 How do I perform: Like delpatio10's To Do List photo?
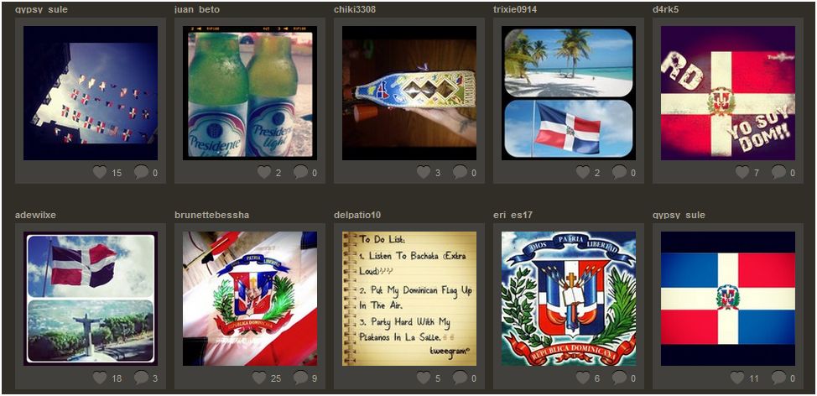coord(424,378)
